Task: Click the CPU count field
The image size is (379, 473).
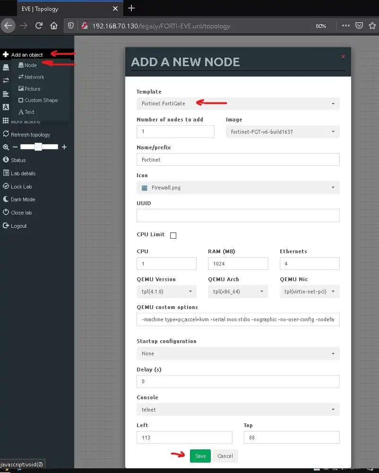Action: 166,264
